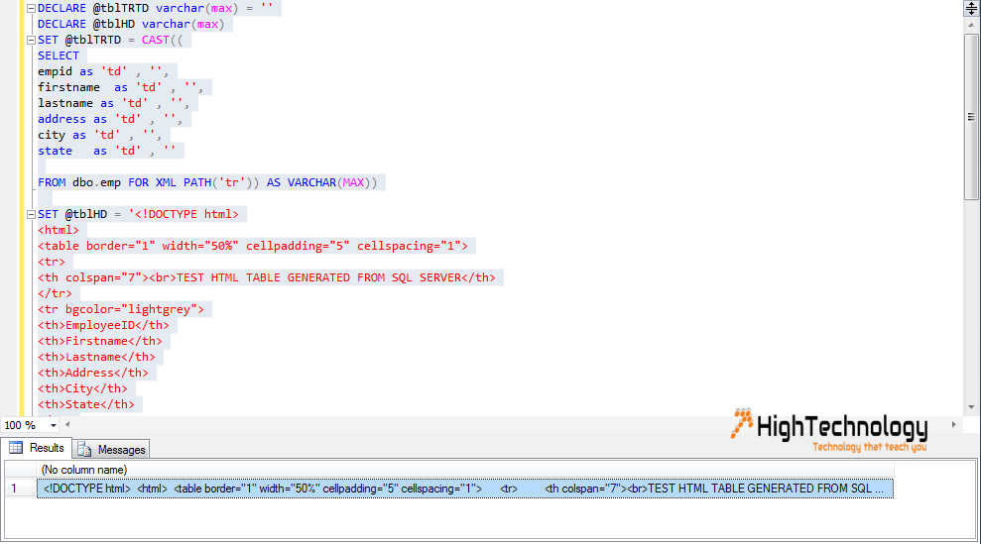981x544 pixels.
Task: Click the <th>Firstname</th> line
Action: click(x=99, y=342)
